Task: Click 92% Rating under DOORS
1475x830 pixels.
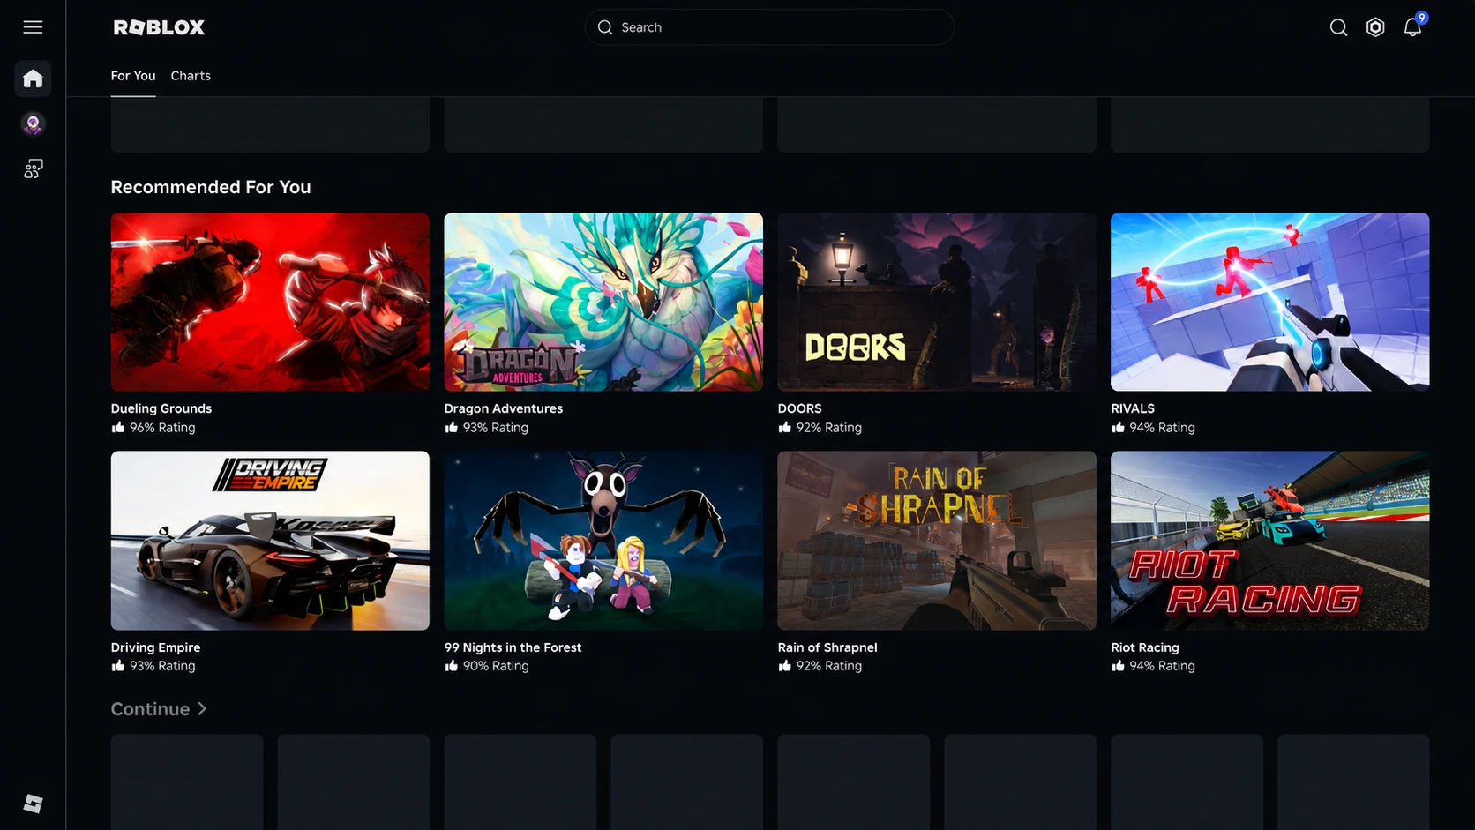Action: pyautogui.click(x=829, y=428)
